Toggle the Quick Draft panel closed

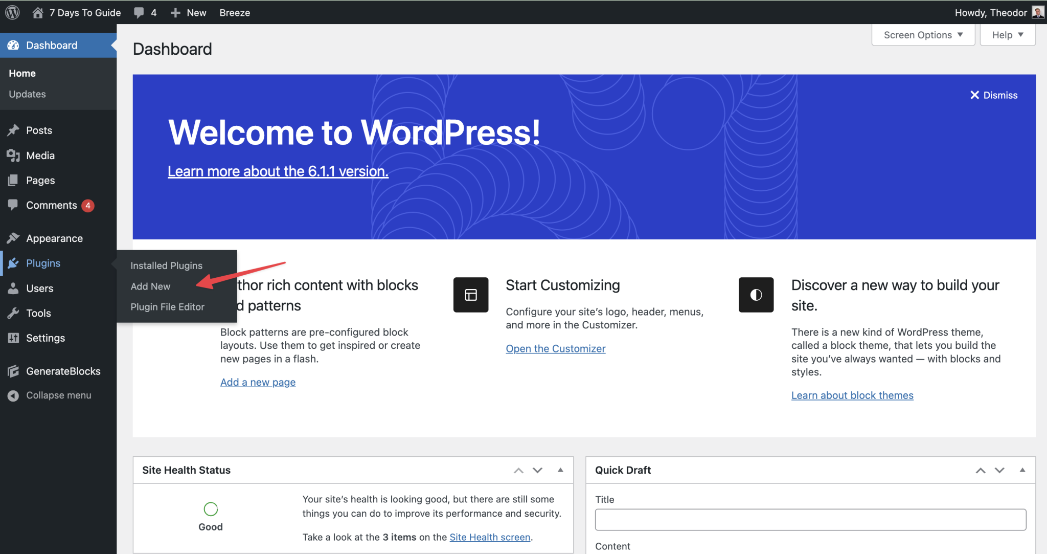coord(1022,470)
